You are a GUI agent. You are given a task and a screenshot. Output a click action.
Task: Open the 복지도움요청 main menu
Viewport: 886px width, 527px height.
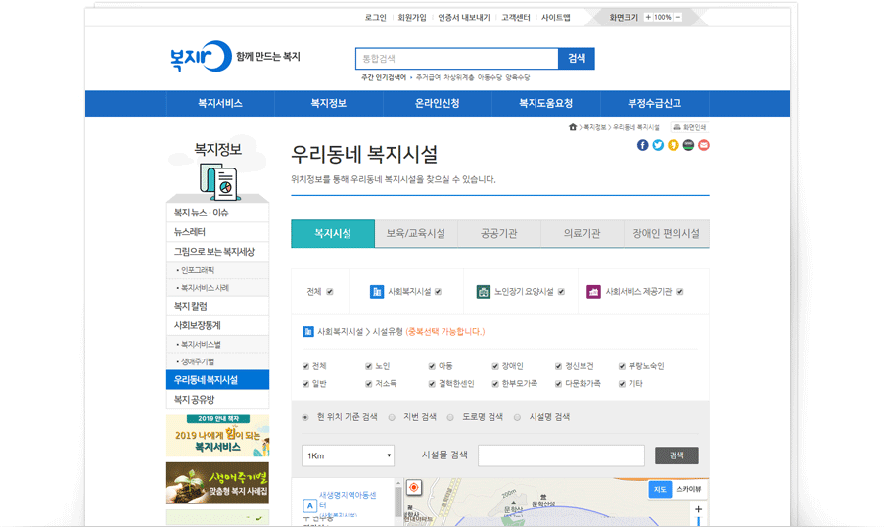546,104
